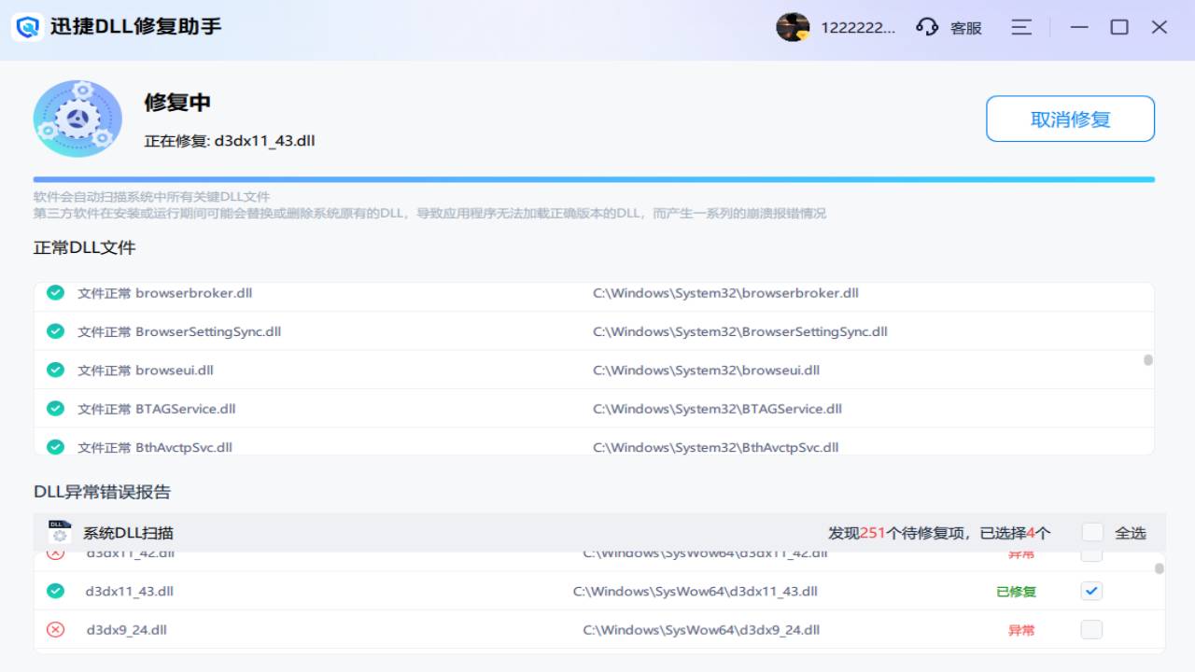Click red error icon for d3dx9_24.dll
The height and width of the screenshot is (672, 1195).
click(x=56, y=630)
